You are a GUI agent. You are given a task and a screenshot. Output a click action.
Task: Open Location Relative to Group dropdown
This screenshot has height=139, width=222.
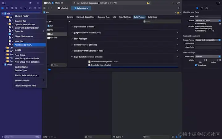click(208, 21)
